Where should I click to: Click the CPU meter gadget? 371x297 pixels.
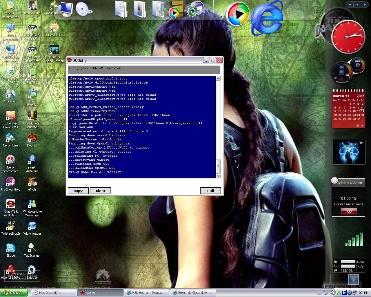[x=341, y=72]
